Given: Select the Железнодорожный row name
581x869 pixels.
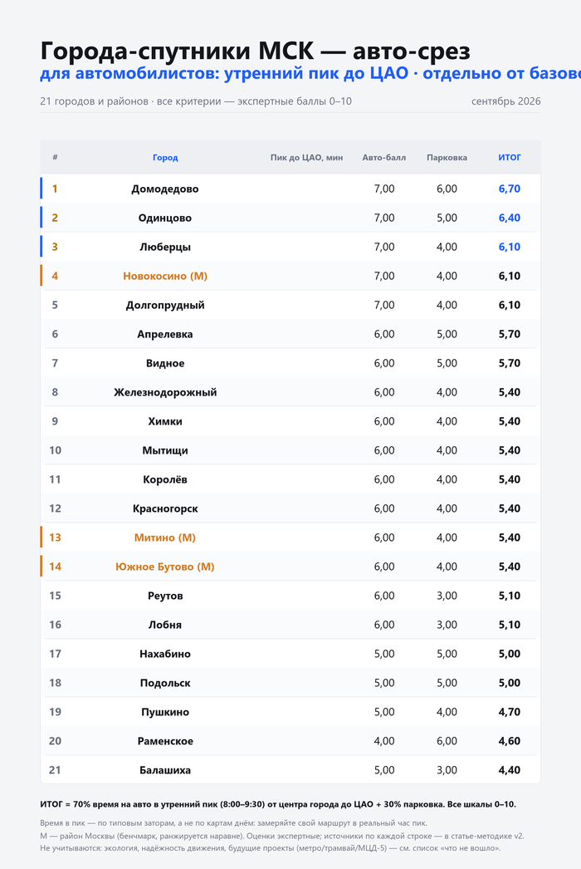Looking at the screenshot, I should [x=165, y=392].
